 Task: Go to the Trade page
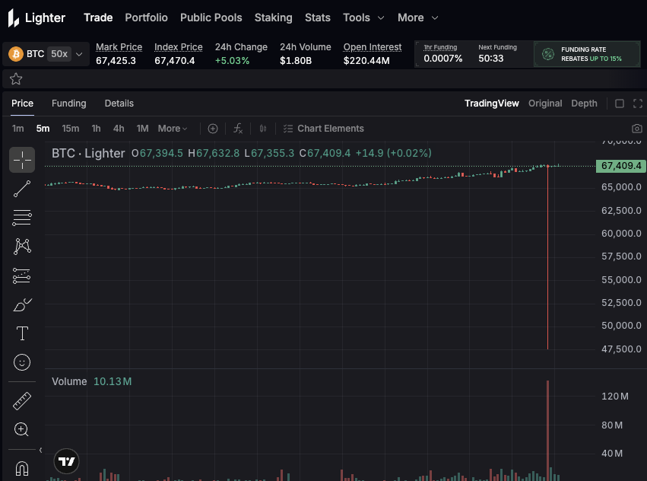coord(98,18)
